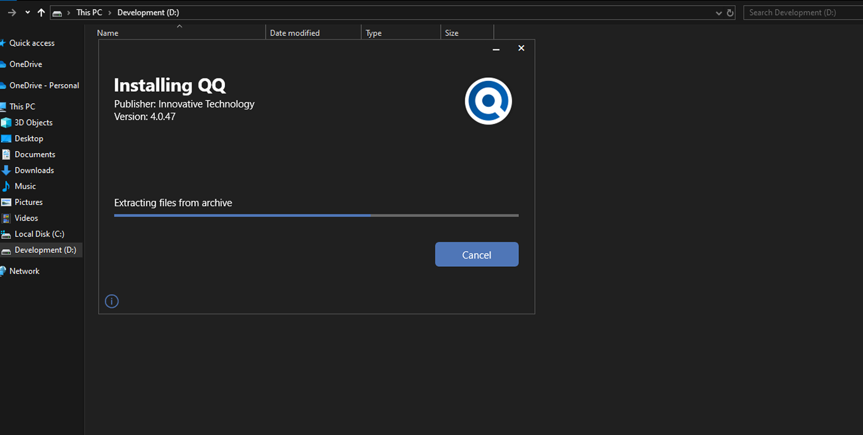Select Development (D:) drive in sidebar
Image resolution: width=863 pixels, height=435 pixels.
tap(46, 250)
